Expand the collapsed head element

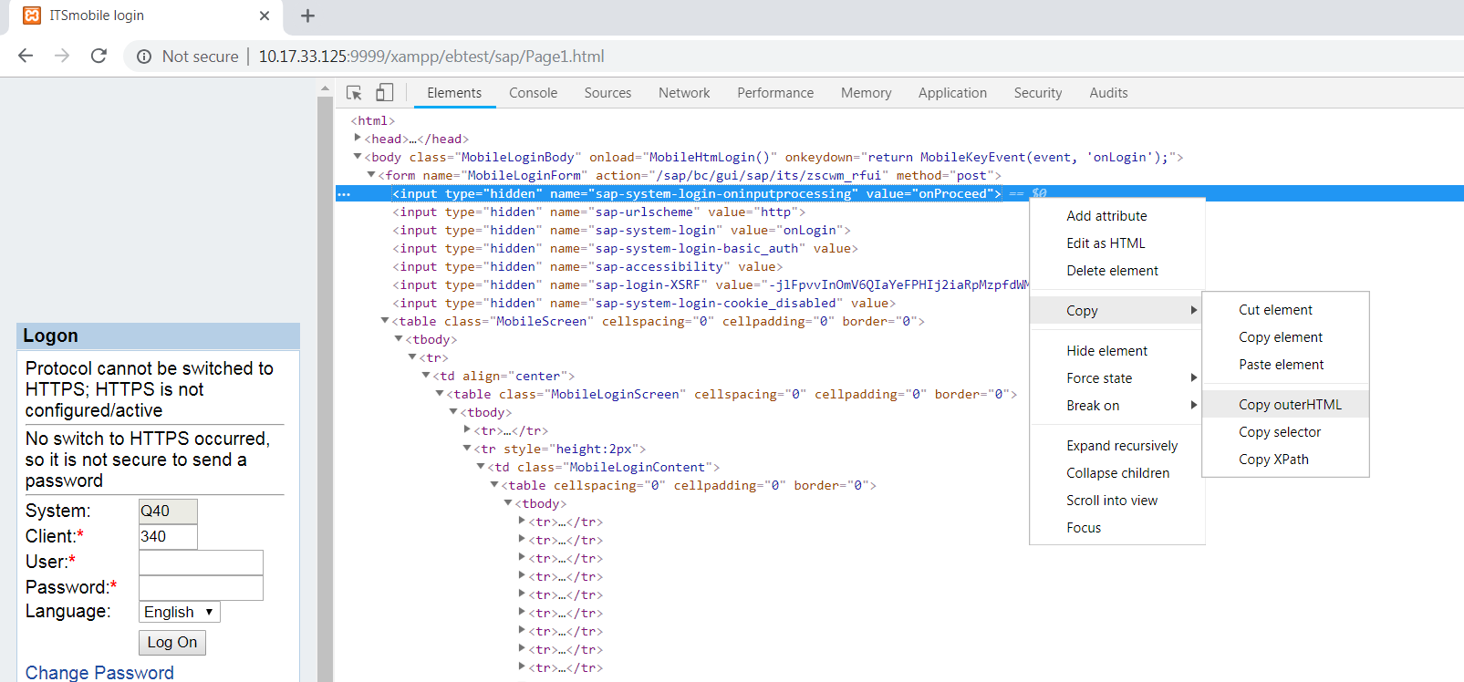coord(358,139)
